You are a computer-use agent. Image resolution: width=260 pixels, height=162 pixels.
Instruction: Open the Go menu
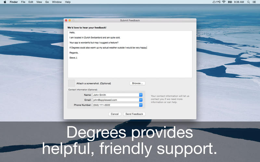click(x=47, y=2)
